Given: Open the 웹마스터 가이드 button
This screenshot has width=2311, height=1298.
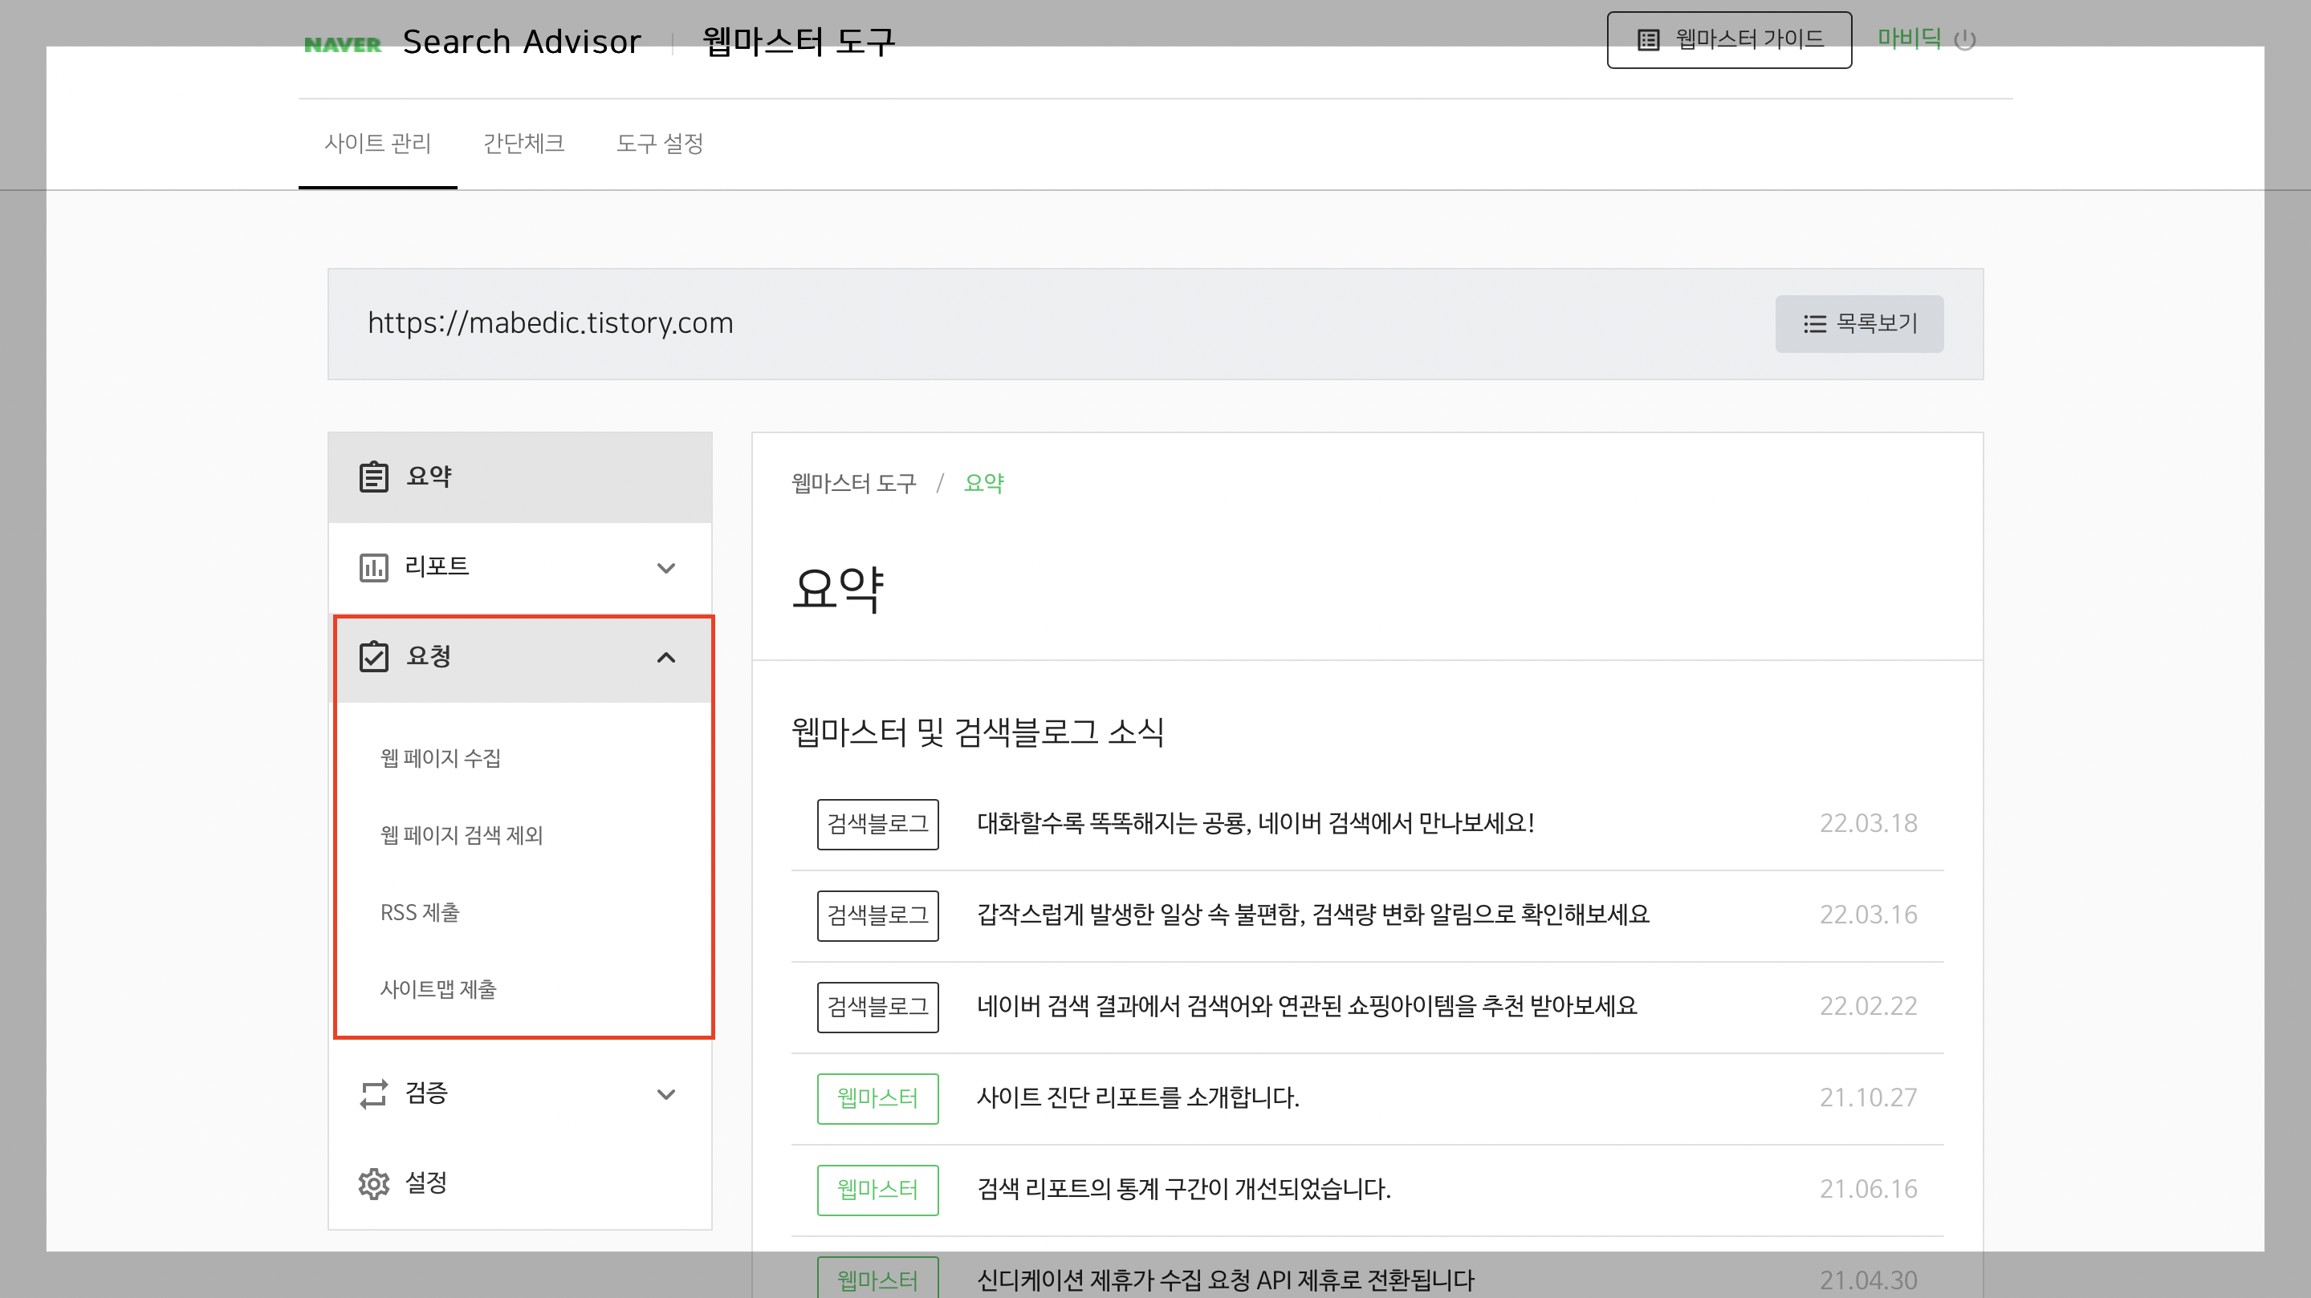Looking at the screenshot, I should [1729, 39].
